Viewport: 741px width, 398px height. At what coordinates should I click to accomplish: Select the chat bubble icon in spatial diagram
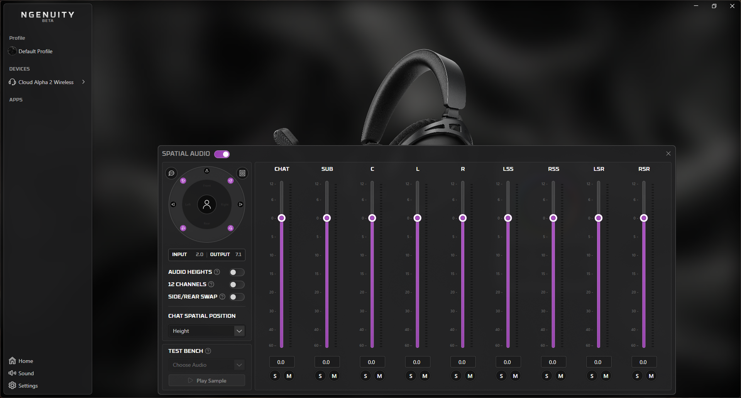click(x=171, y=173)
